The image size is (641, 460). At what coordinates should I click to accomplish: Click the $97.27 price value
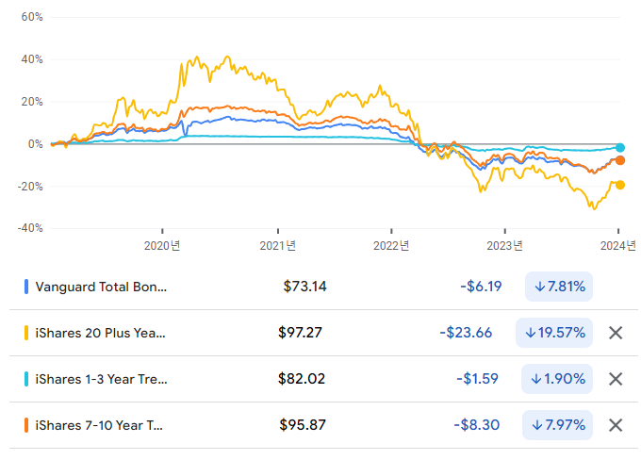click(x=300, y=333)
